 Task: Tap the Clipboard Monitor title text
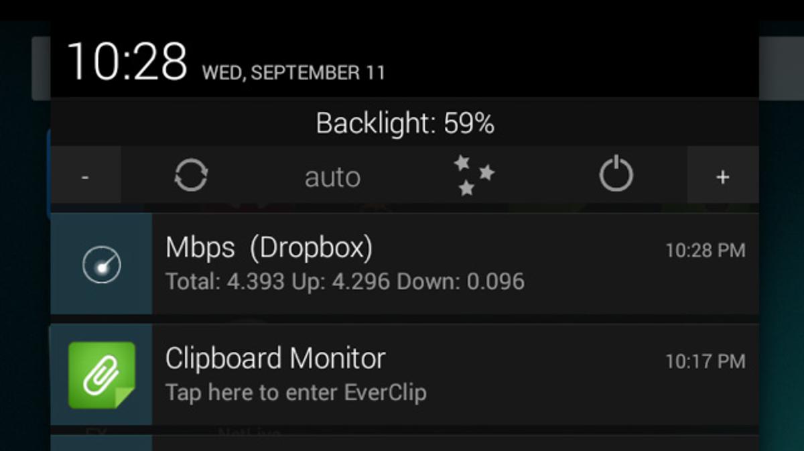pyautogui.click(x=275, y=359)
